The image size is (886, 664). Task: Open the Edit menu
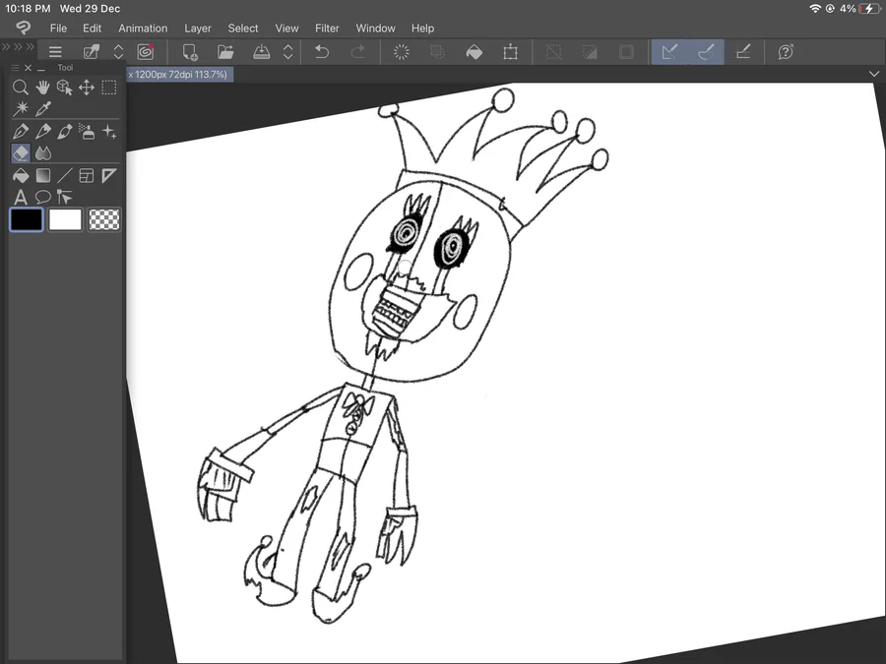[x=93, y=29]
